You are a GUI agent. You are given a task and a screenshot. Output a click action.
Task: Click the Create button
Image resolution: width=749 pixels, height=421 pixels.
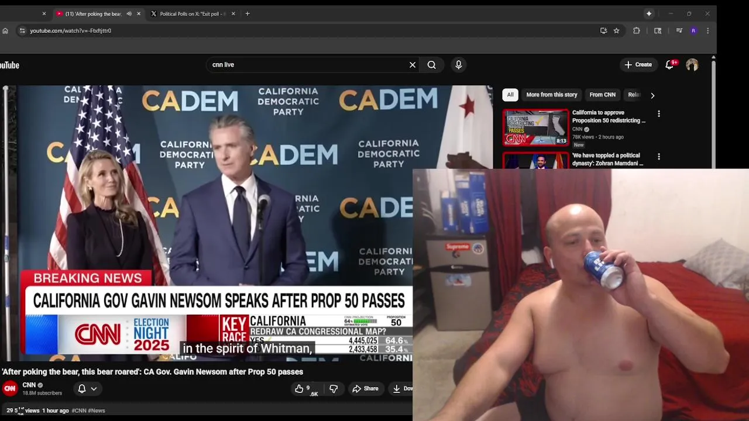point(638,65)
